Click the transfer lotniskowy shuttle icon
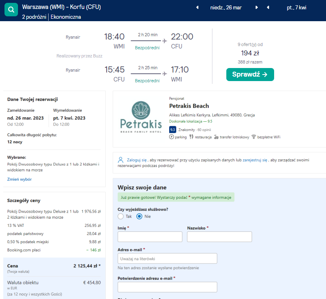This screenshot has height=299, width=326. click(x=216, y=137)
